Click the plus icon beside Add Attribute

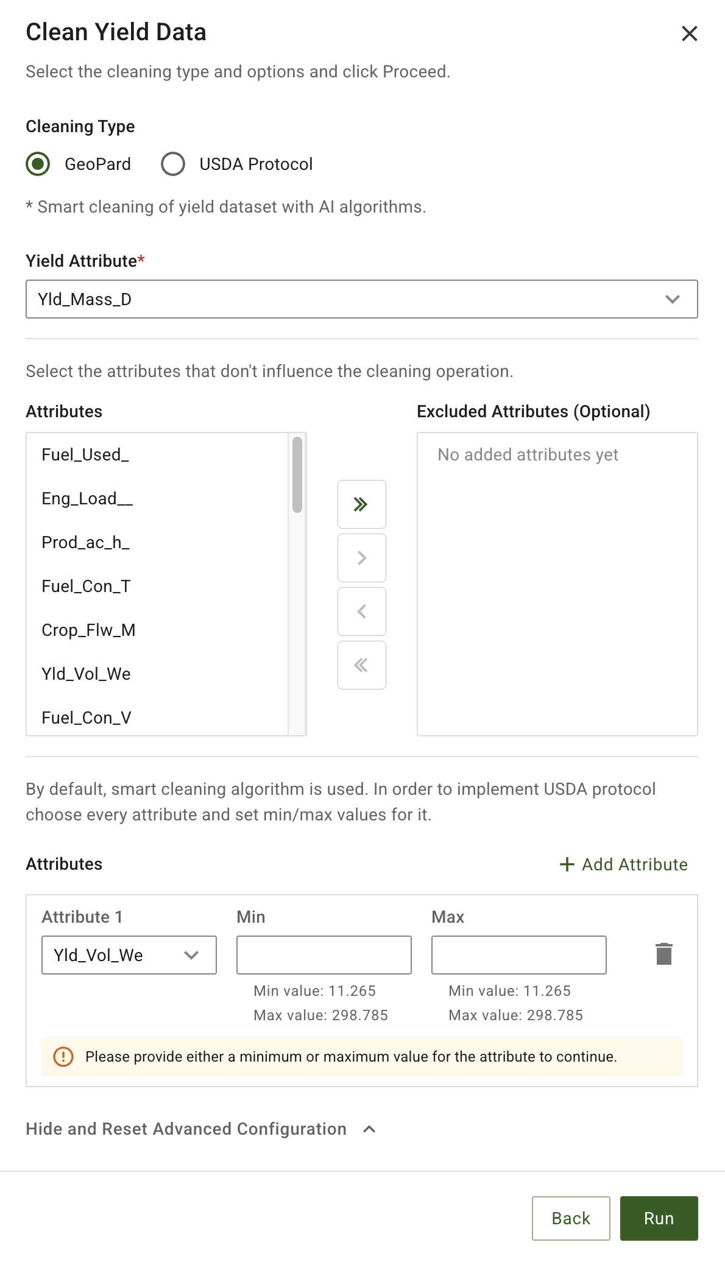[x=567, y=864]
